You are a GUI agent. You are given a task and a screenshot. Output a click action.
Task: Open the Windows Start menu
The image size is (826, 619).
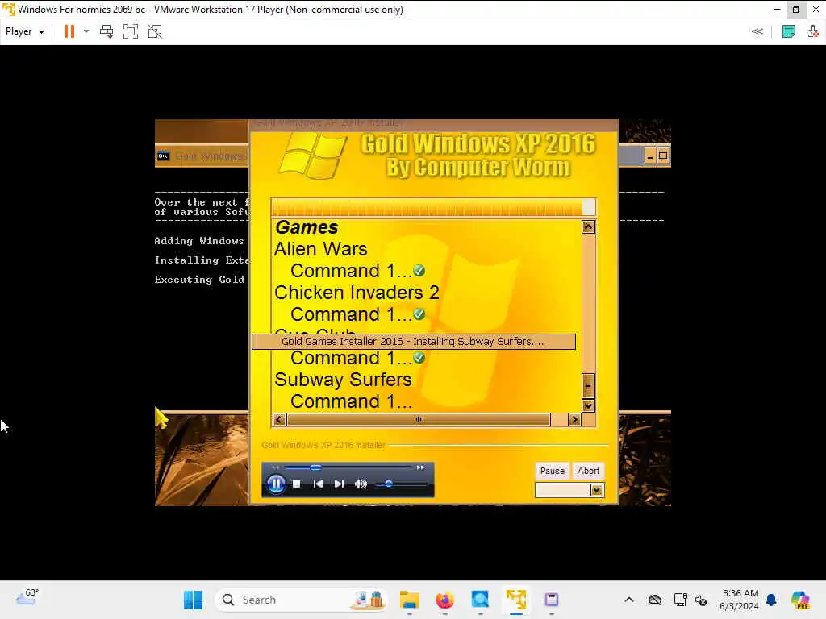click(x=194, y=600)
